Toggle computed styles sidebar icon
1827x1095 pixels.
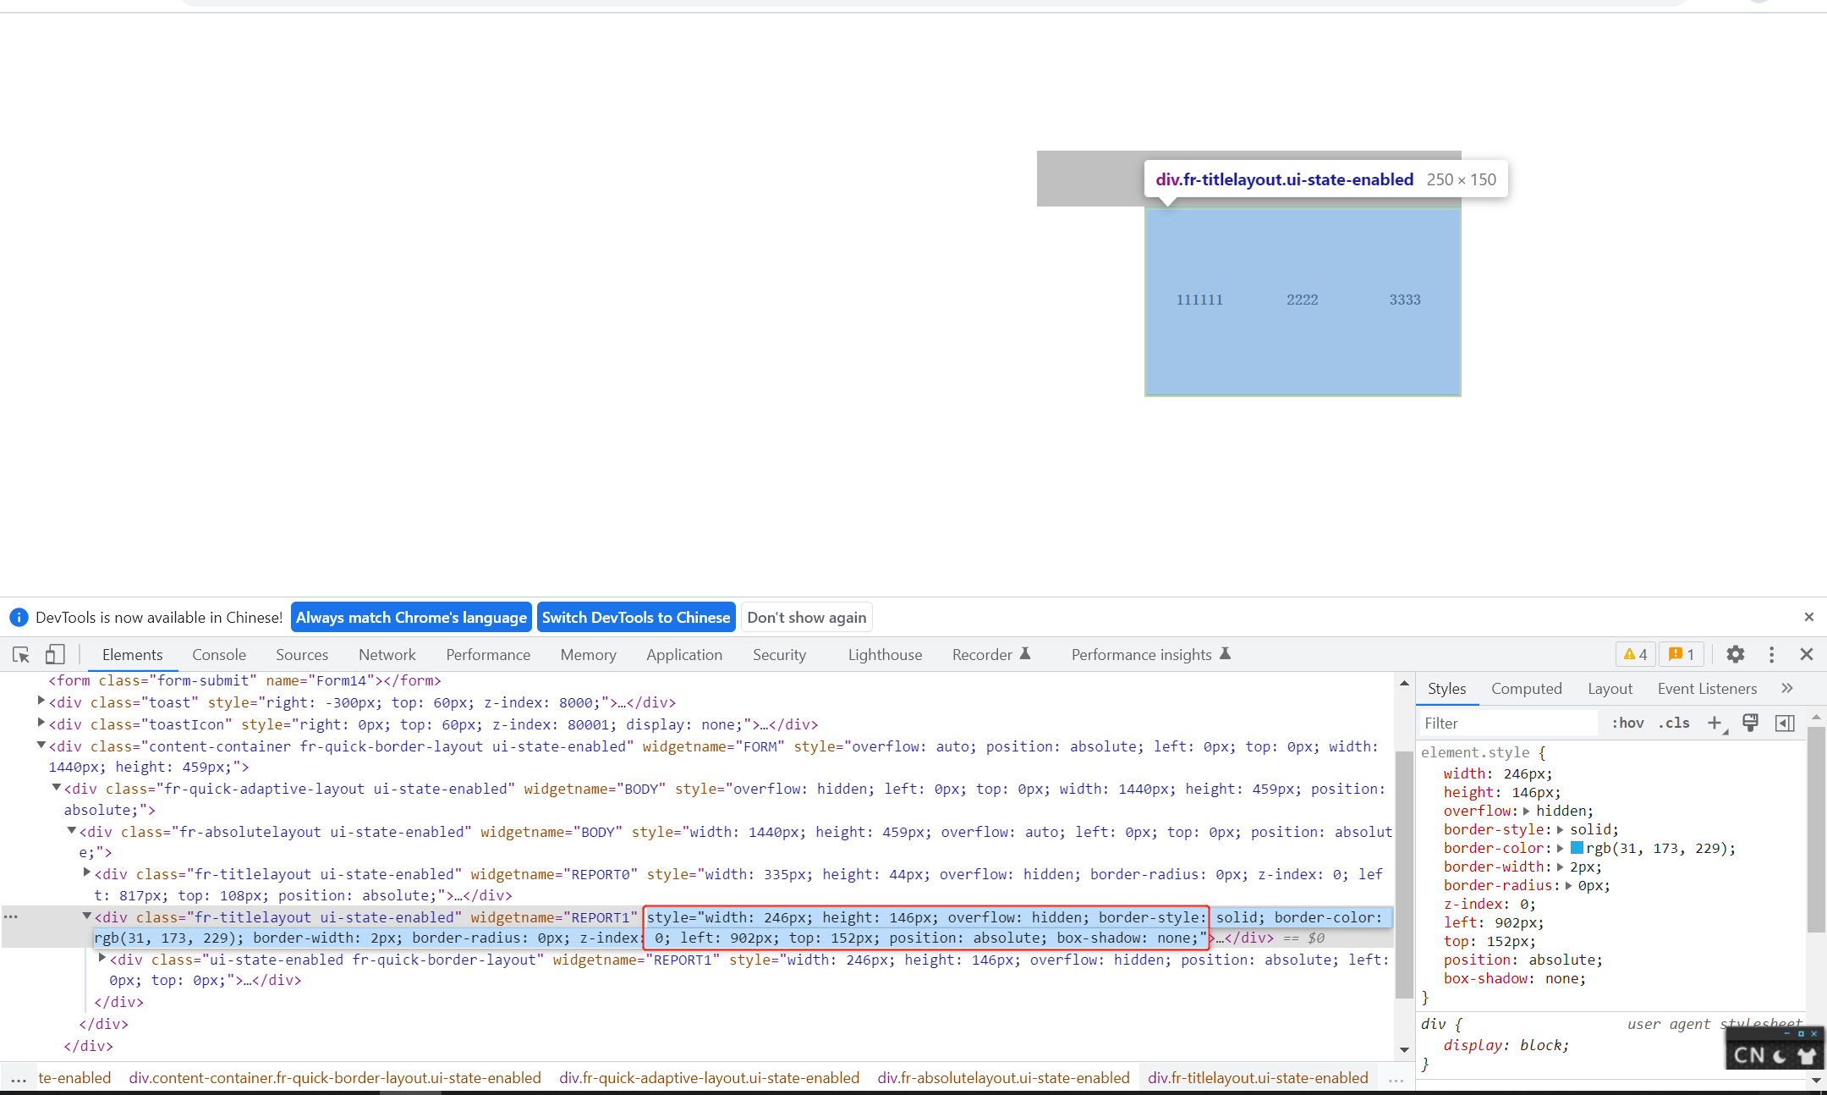[x=1785, y=723]
